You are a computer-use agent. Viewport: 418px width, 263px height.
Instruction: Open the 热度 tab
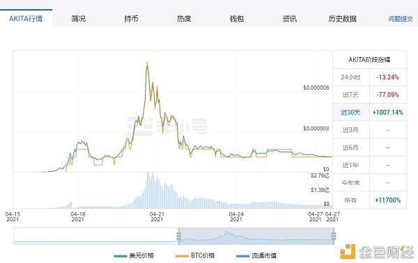[x=184, y=18]
